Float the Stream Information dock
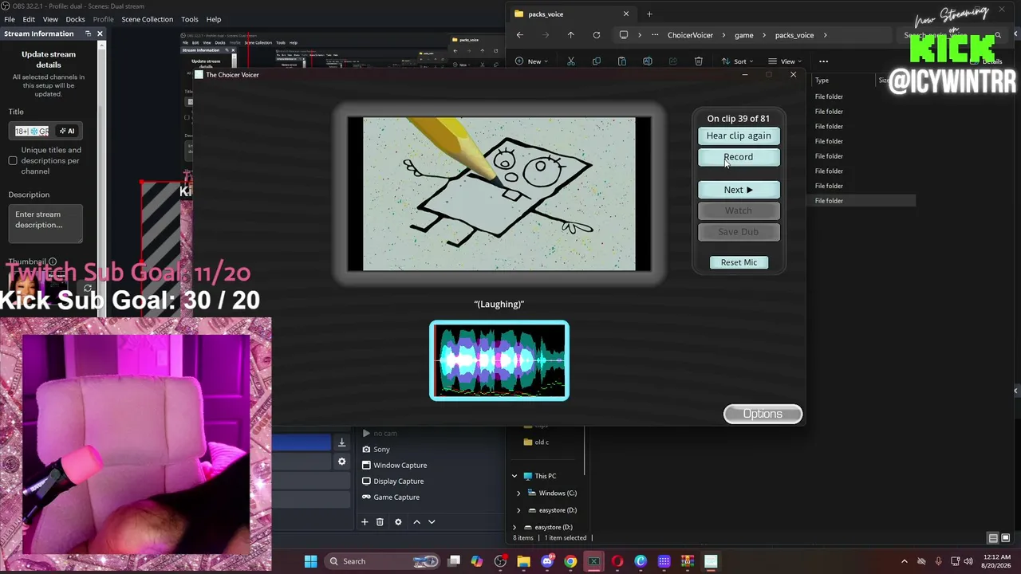Viewport: 1021px width, 574px height. point(88,33)
